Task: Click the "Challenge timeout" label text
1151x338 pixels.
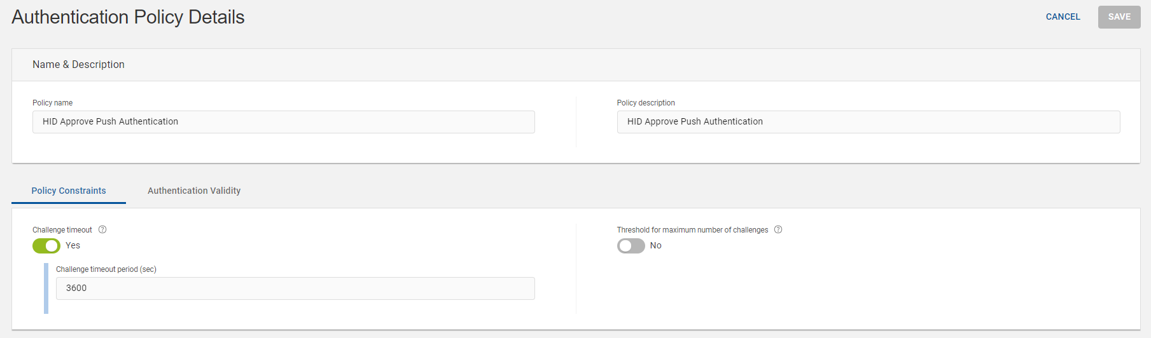Action: click(62, 230)
